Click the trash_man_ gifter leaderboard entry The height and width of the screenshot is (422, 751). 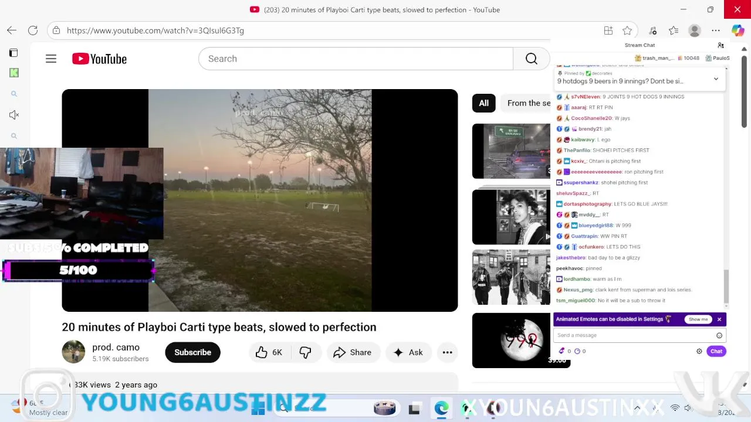pyautogui.click(x=654, y=58)
